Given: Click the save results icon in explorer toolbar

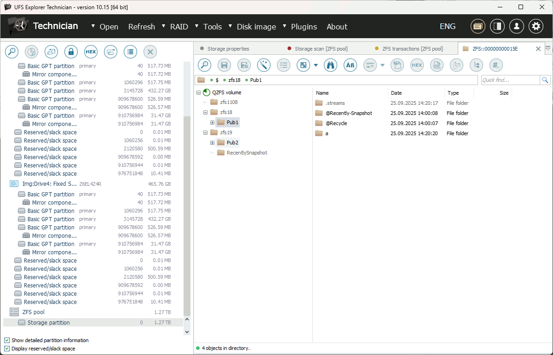Looking at the screenshot, I should coord(224,65).
